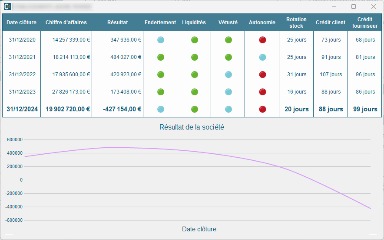Maximize the window
This screenshot has height=240, width=384.
point(354,6)
